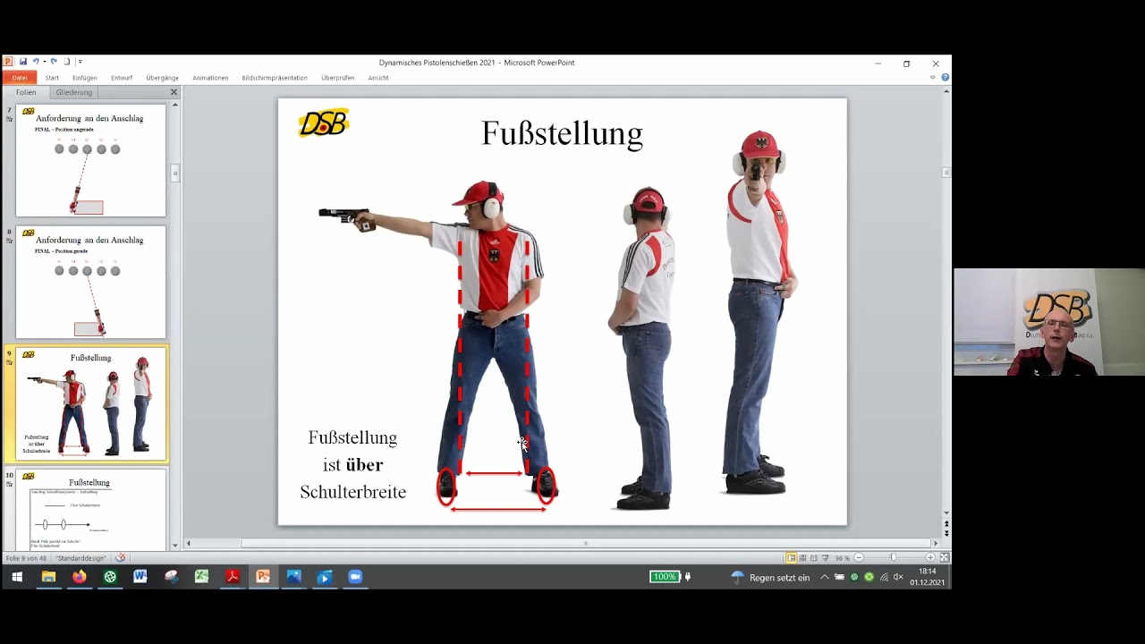Open Word from taskbar
The width and height of the screenshot is (1145, 644).
(x=140, y=577)
